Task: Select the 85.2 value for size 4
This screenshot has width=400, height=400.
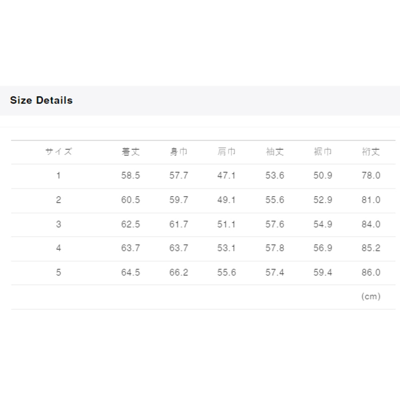Action: pyautogui.click(x=370, y=248)
